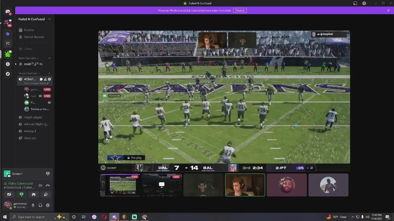Open User Settings gear

[x=48, y=205]
